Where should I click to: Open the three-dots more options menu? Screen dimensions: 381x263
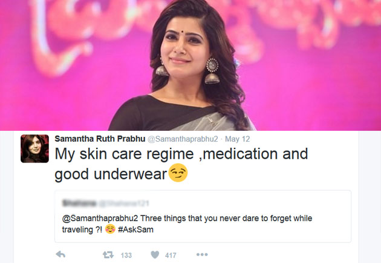[x=202, y=255]
